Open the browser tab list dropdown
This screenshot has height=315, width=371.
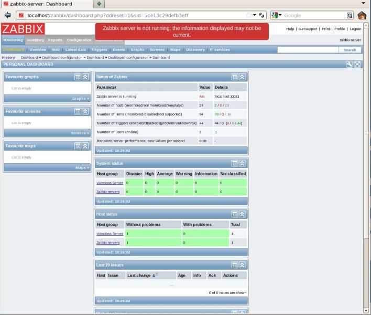click(364, 3)
